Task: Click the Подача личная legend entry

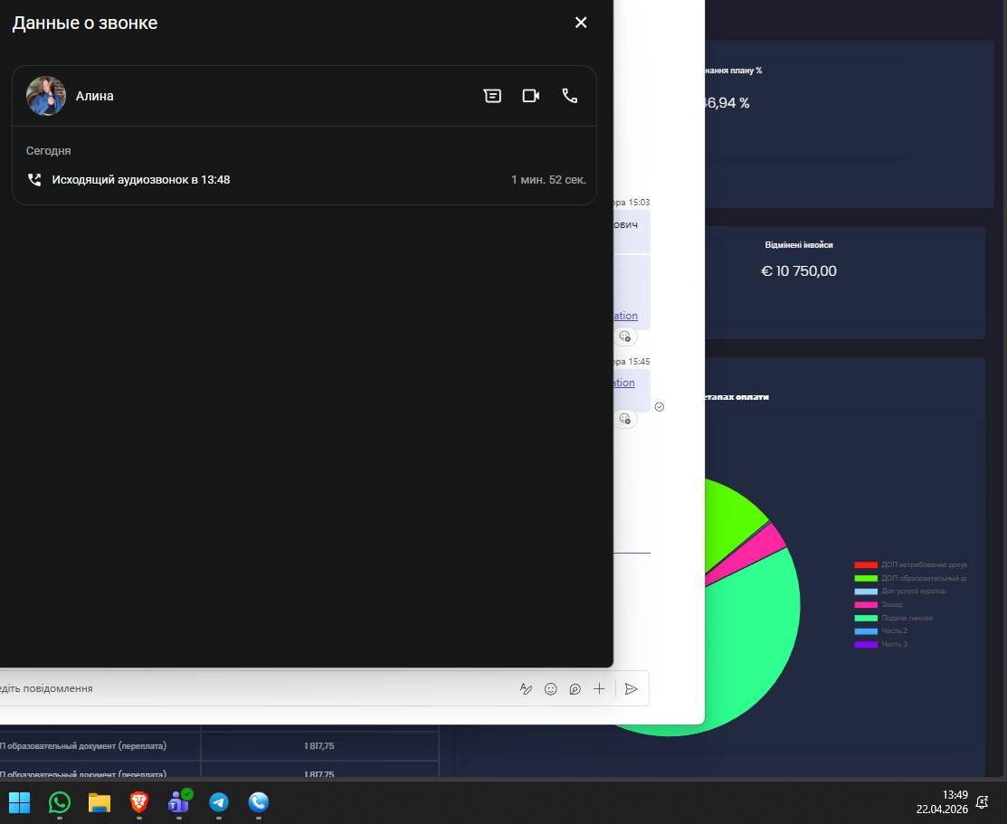Action: coord(893,618)
